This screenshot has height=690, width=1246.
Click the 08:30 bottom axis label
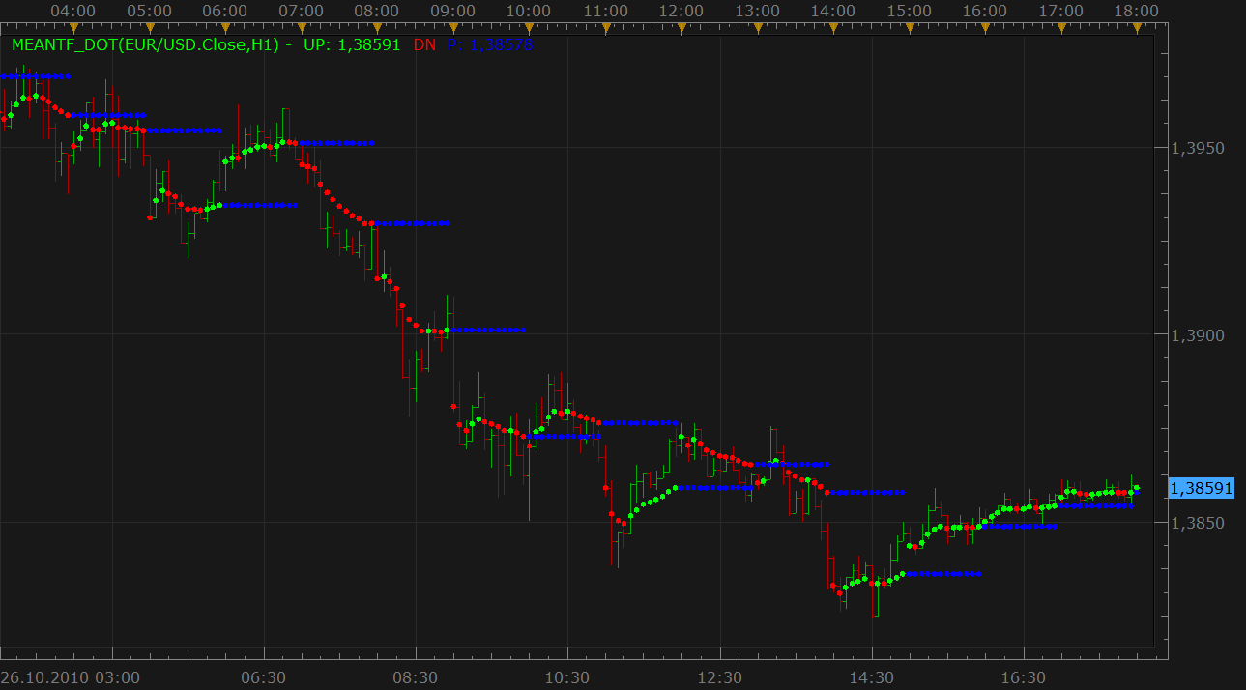(416, 676)
